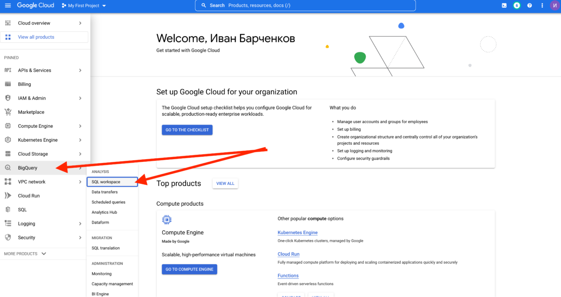Screen dimensions: 561x297
Task: Select SQL workspace in BigQuery submenu
Action: tap(112, 182)
